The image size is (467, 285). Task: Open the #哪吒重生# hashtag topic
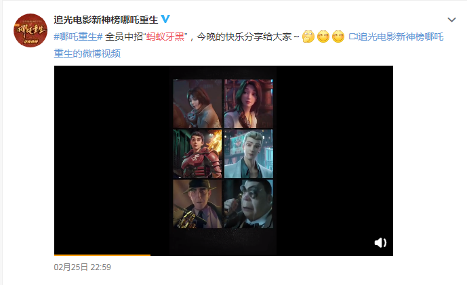(x=78, y=37)
